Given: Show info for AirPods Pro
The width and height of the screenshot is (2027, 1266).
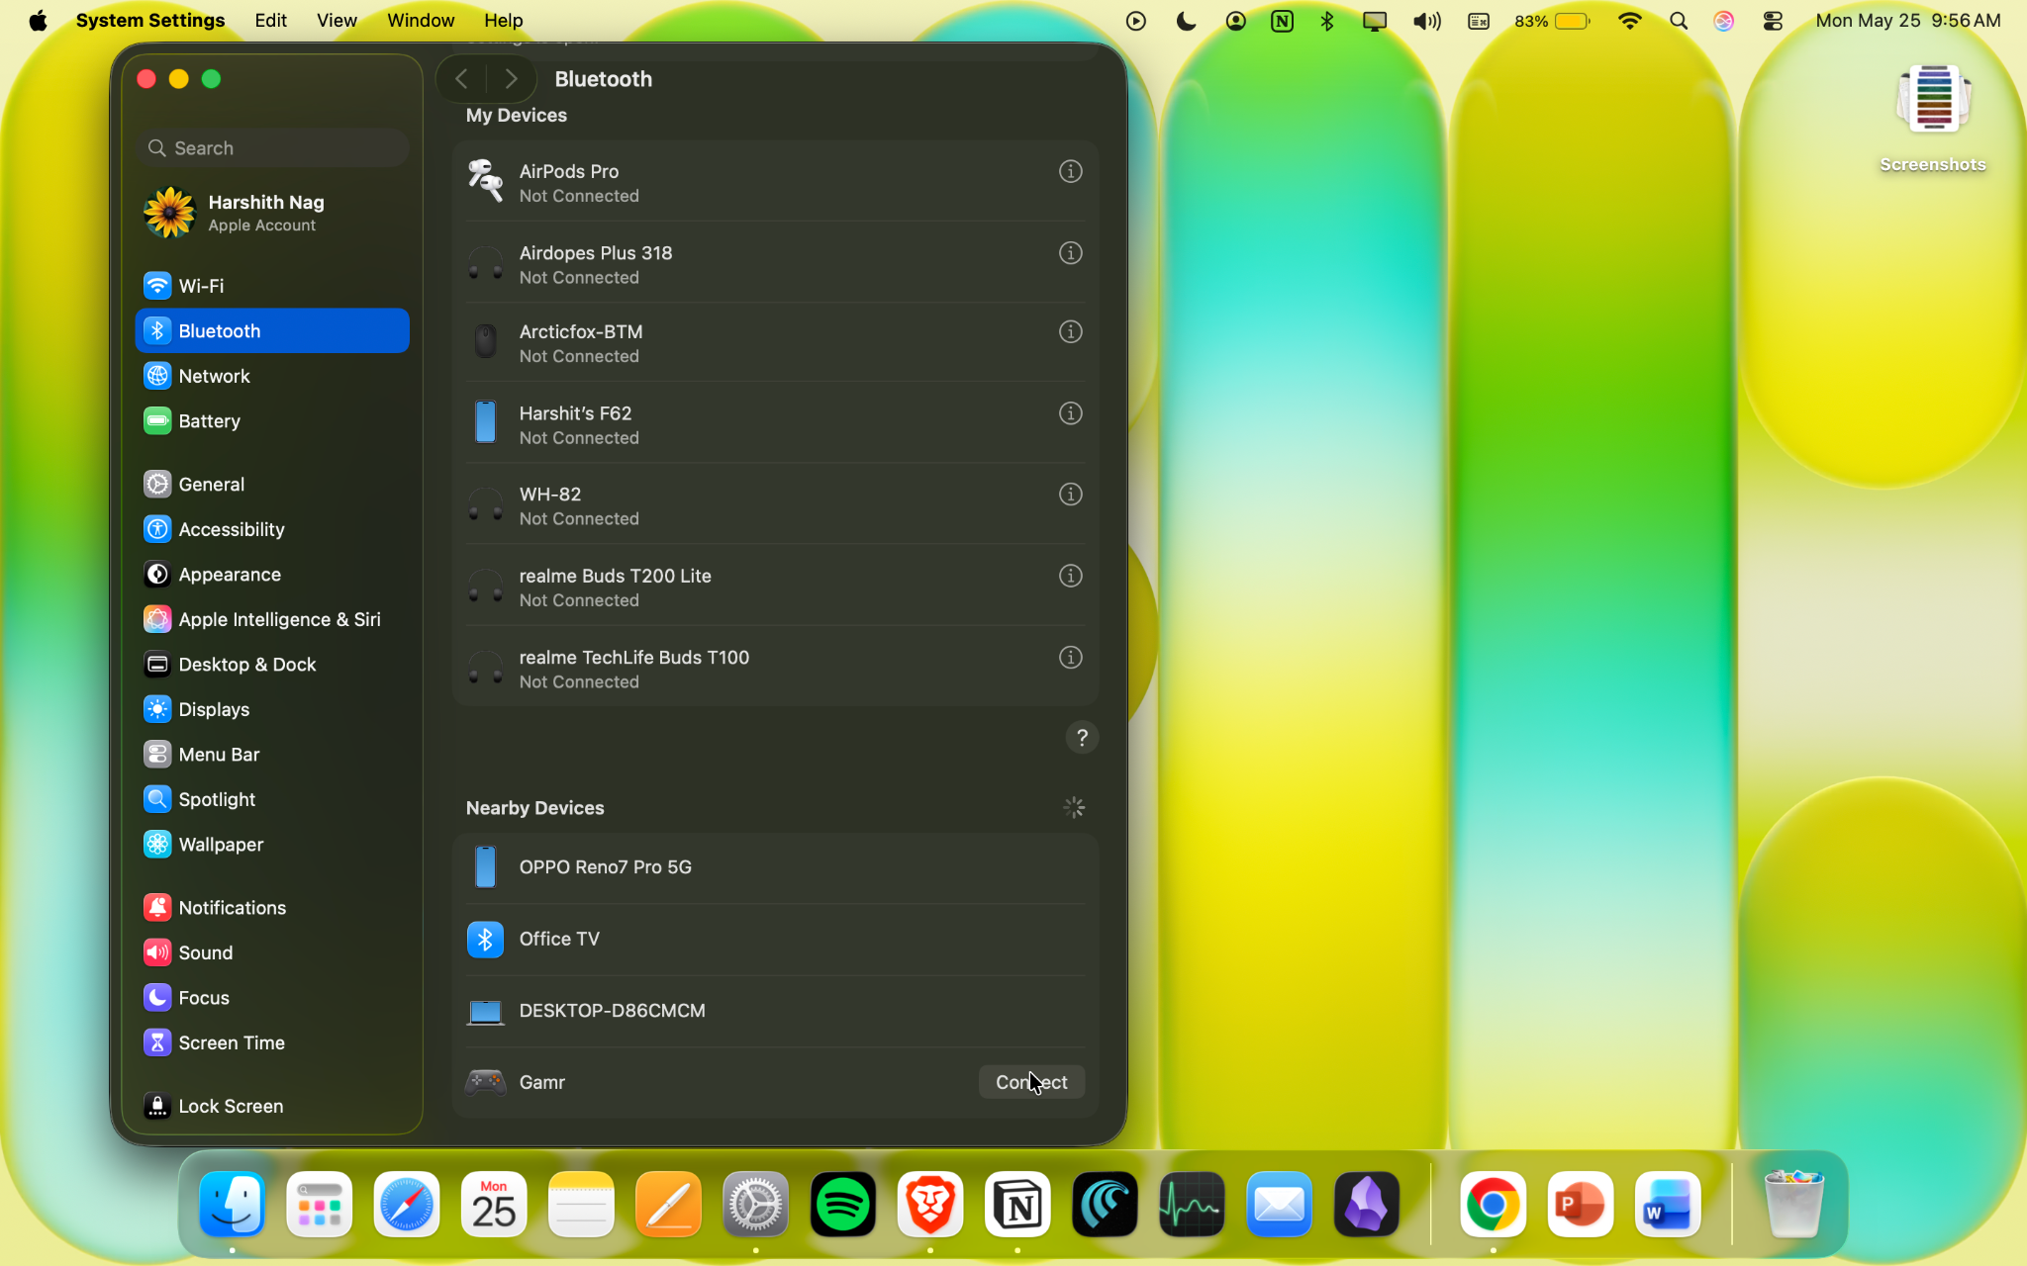Looking at the screenshot, I should point(1070,171).
